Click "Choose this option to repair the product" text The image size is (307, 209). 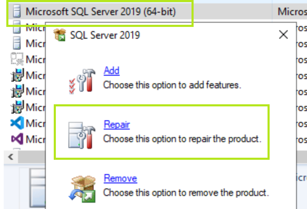pyautogui.click(x=182, y=138)
